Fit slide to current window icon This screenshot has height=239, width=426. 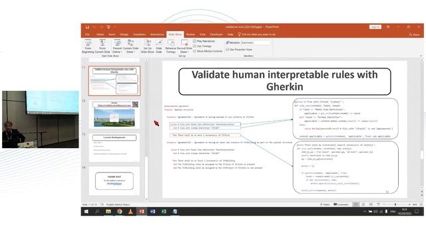[421, 204]
